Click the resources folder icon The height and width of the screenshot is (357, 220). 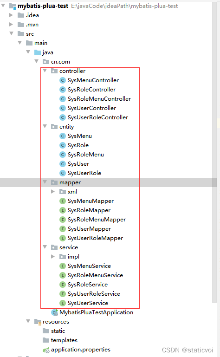coord(38,322)
